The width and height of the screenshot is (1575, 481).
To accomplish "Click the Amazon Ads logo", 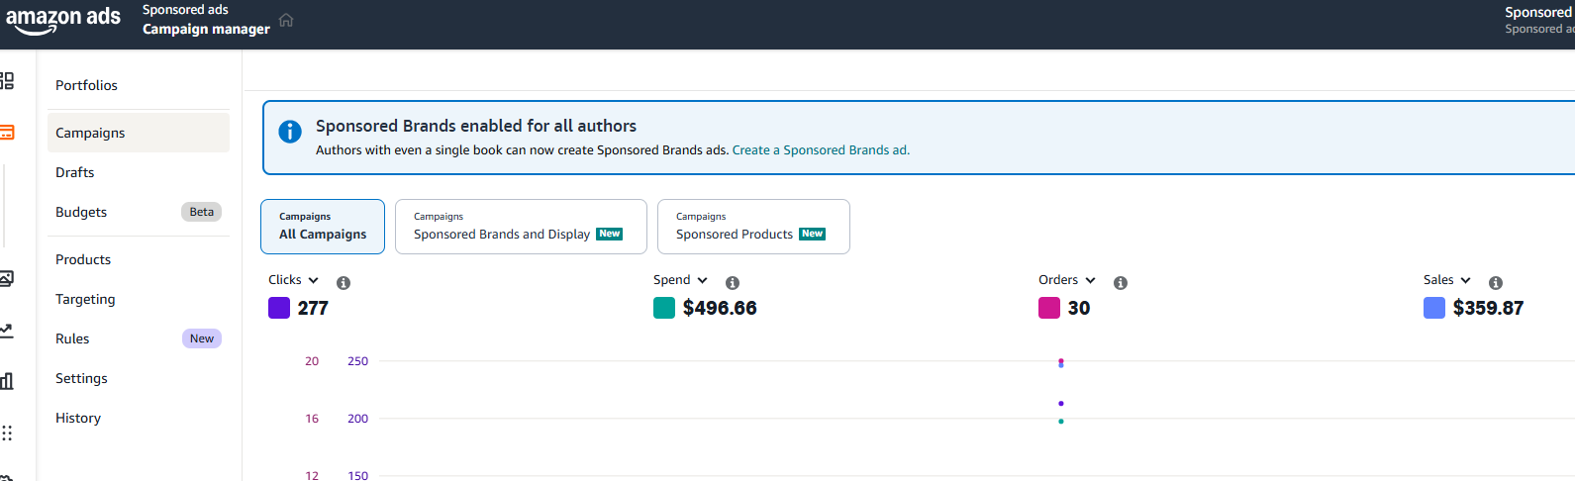I will pos(63,20).
